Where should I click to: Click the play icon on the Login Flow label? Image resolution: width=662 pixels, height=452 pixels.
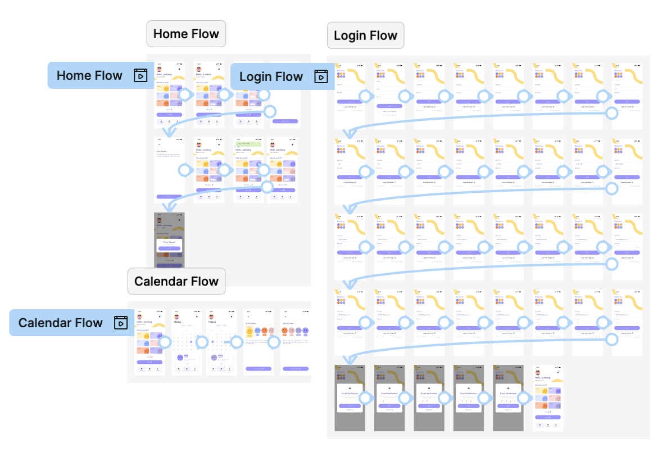pyautogui.click(x=320, y=76)
